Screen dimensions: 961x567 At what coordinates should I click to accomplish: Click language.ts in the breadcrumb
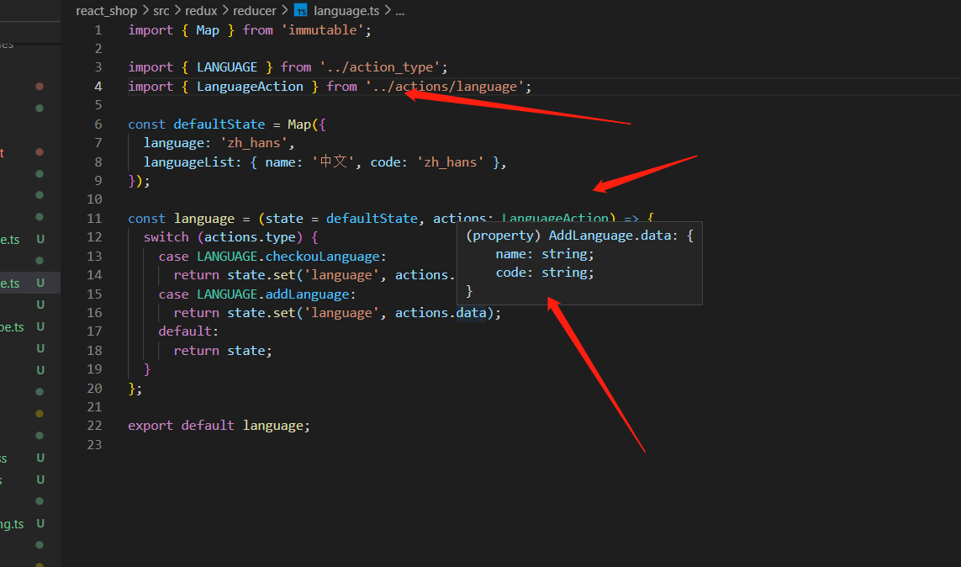coord(346,11)
